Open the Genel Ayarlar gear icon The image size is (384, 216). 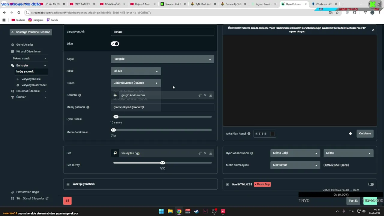click(x=13, y=45)
